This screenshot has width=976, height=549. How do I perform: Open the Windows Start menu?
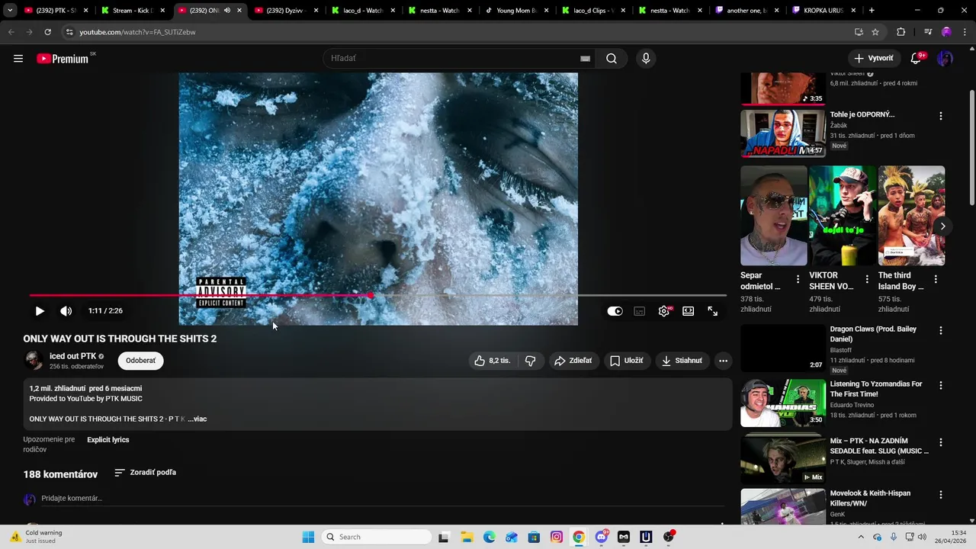click(x=308, y=537)
